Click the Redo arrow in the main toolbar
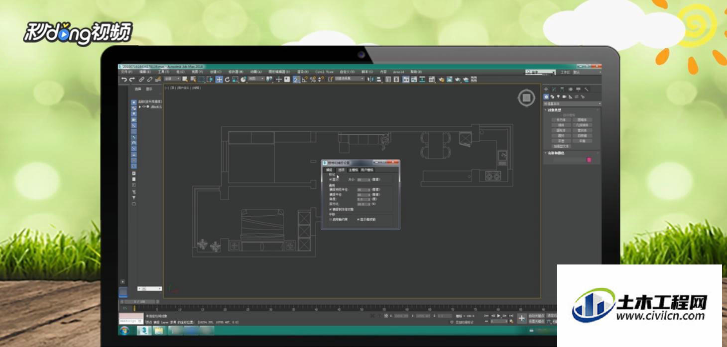The image size is (727, 347). click(131, 79)
